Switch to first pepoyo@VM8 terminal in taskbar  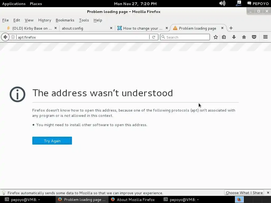pyautogui.click(x=28, y=200)
